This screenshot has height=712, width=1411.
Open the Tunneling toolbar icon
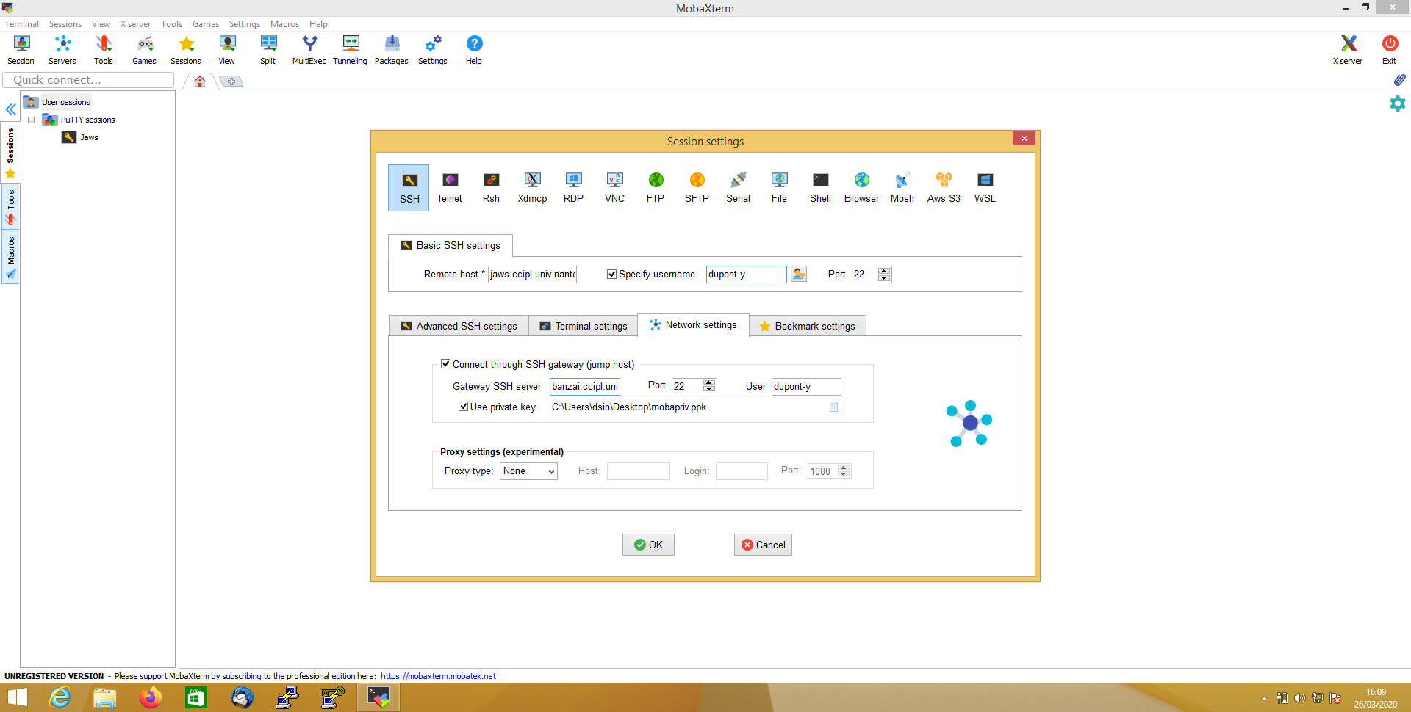351,50
